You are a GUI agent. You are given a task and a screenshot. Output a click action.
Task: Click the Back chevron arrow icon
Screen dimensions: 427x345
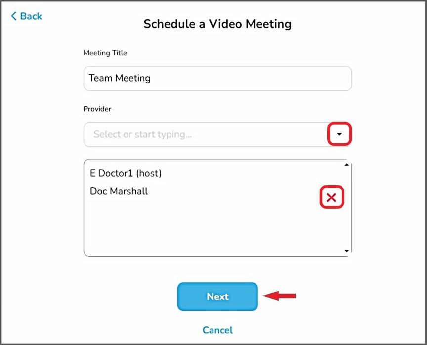point(14,16)
